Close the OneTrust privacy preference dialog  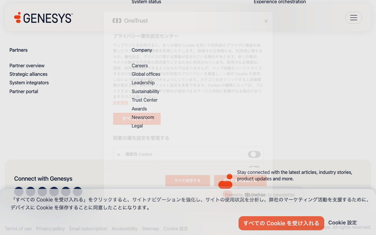(x=266, y=21)
